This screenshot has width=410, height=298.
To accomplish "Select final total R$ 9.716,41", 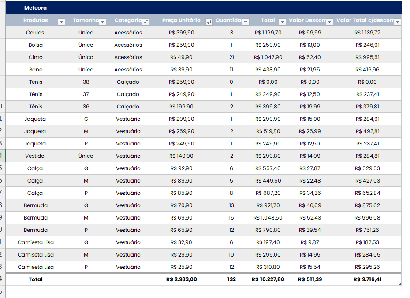I will [367, 279].
